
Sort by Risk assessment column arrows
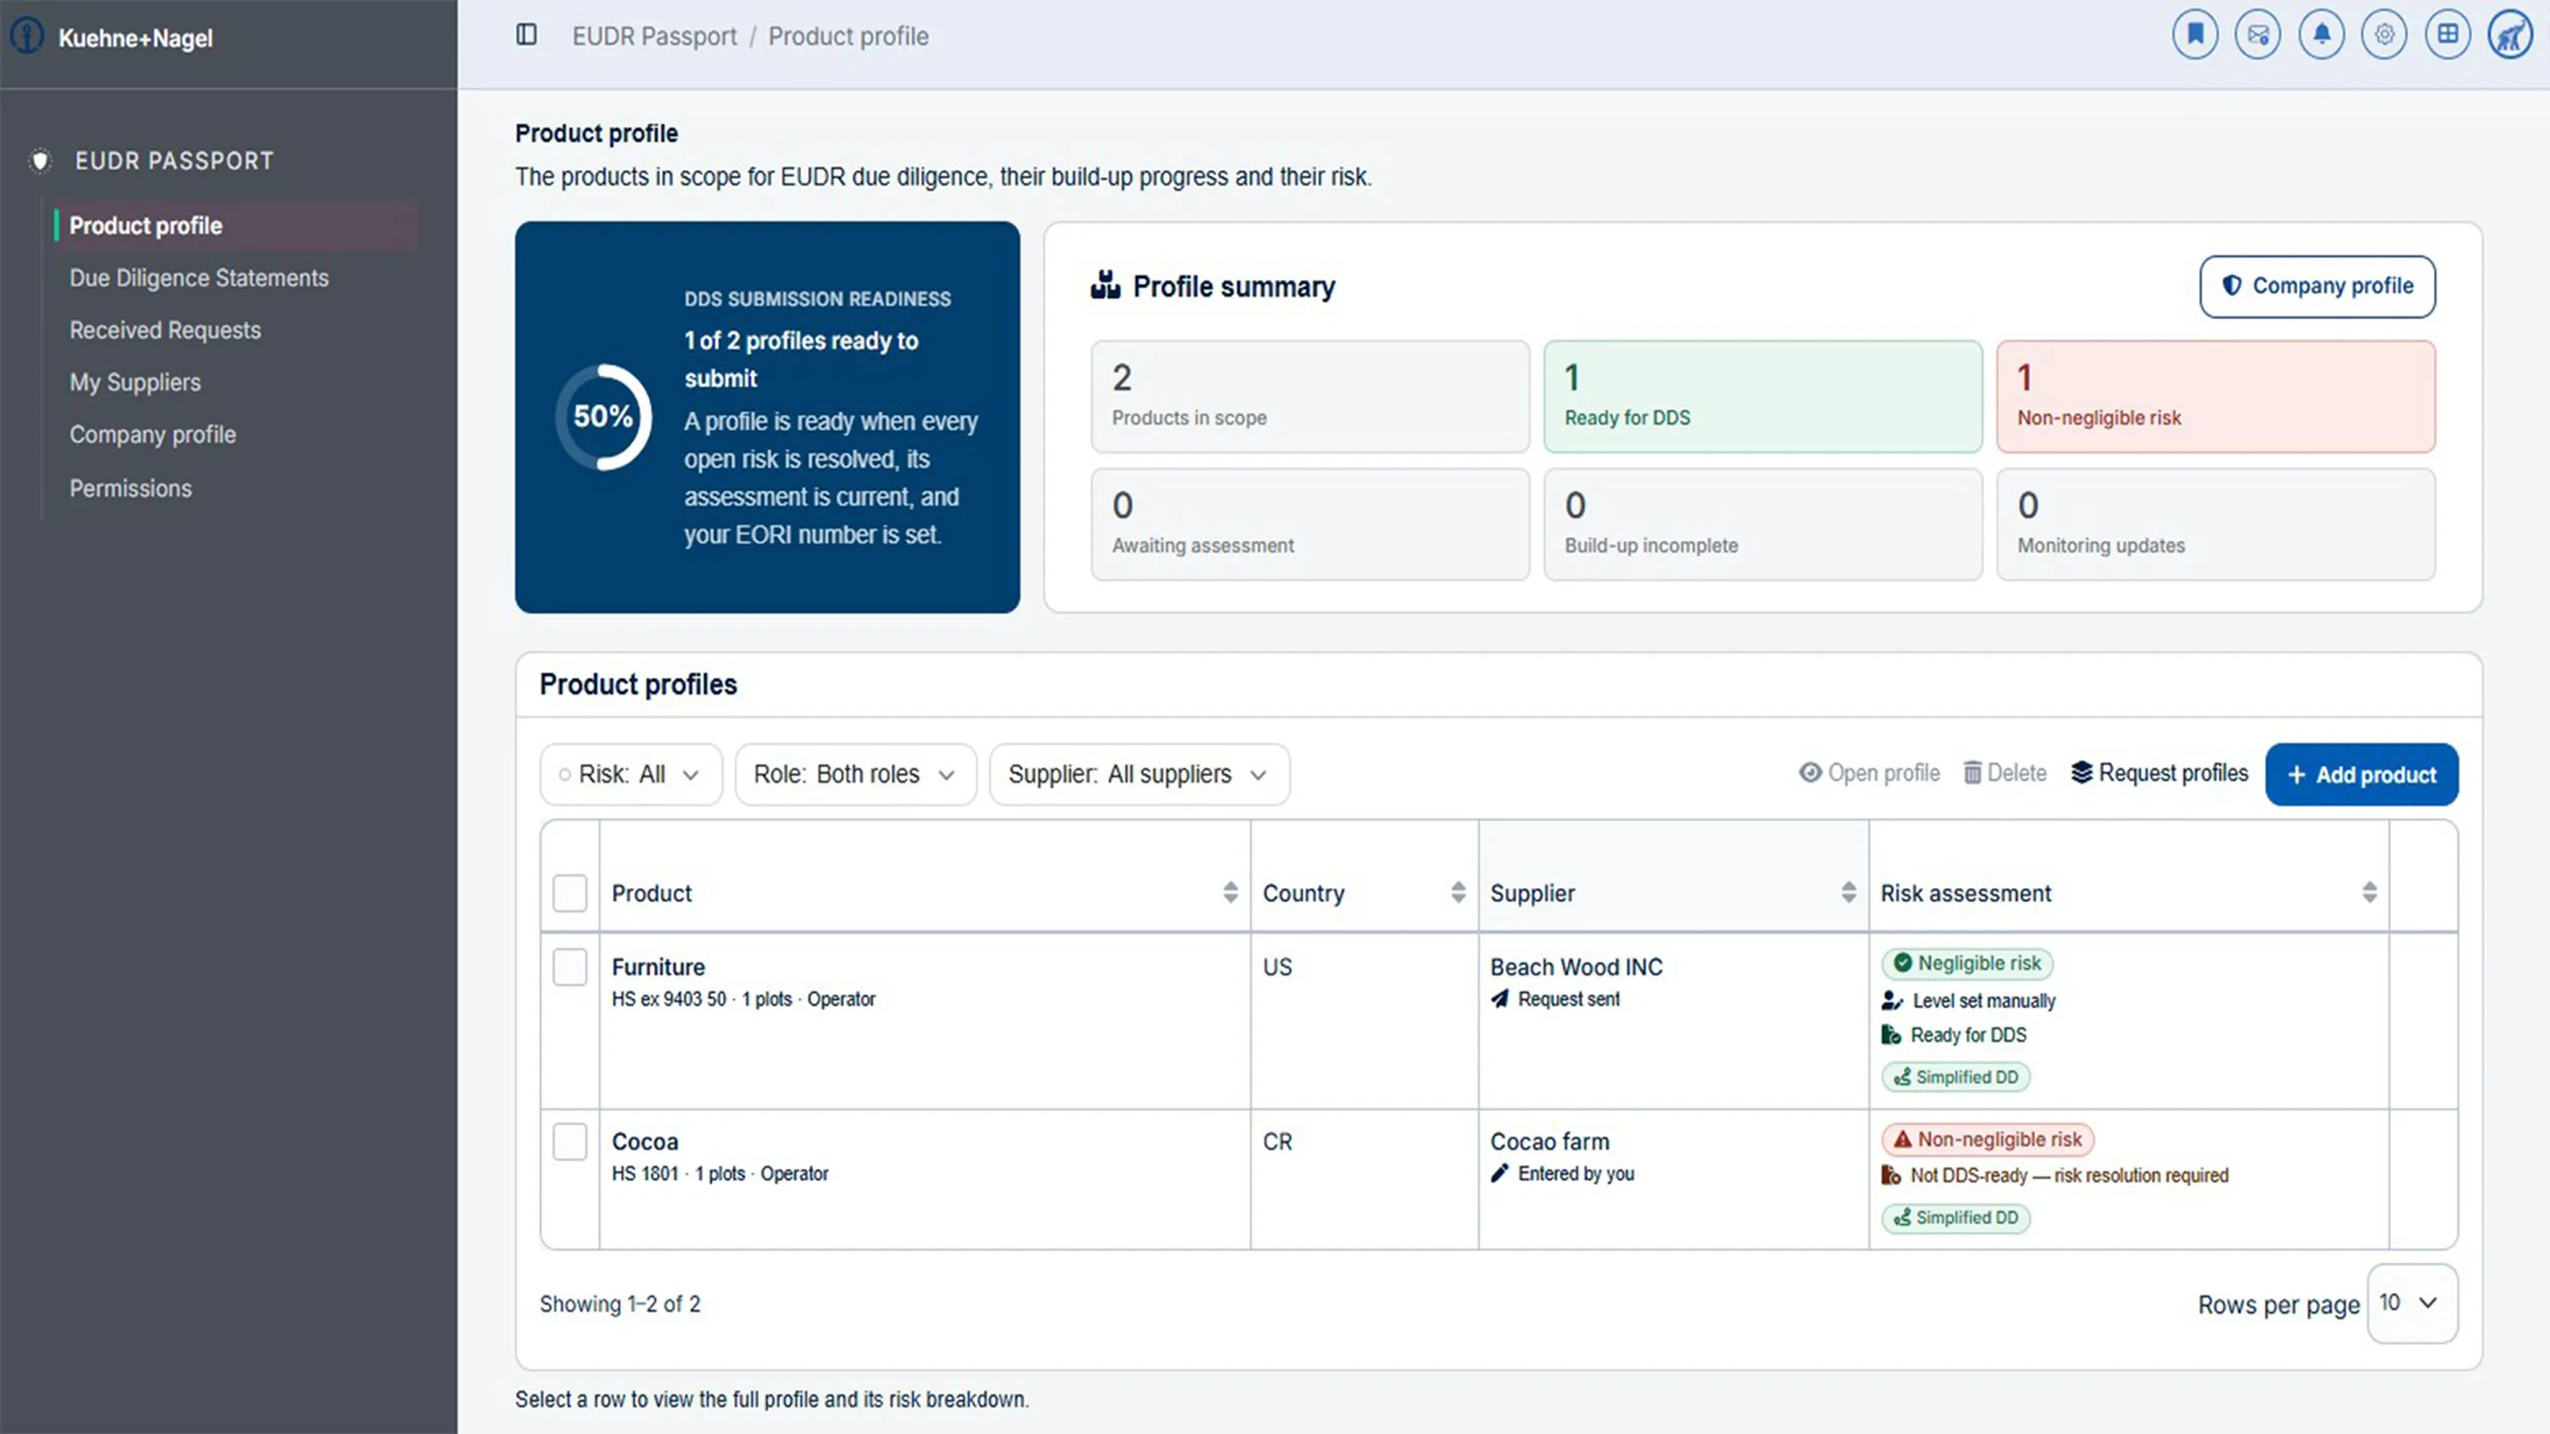click(x=2369, y=892)
